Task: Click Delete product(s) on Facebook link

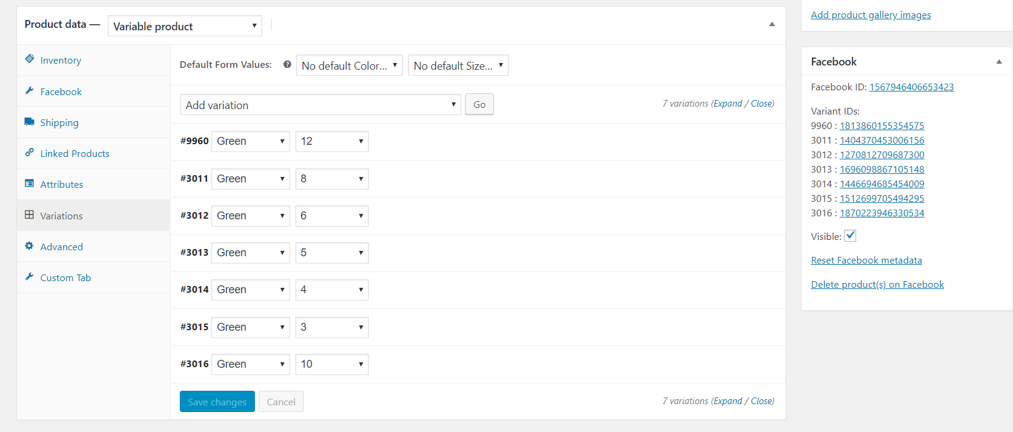Action: [877, 284]
